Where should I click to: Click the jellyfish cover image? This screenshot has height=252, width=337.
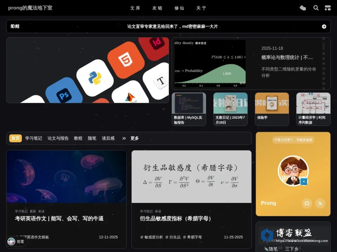67,177
